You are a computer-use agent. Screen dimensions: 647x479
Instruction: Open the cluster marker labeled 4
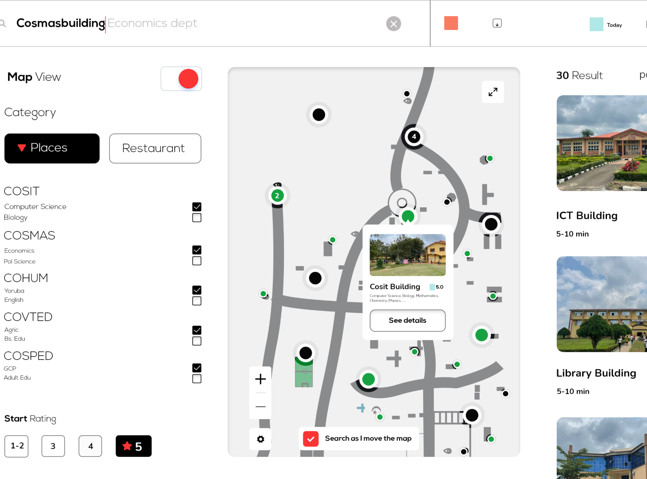[414, 137]
